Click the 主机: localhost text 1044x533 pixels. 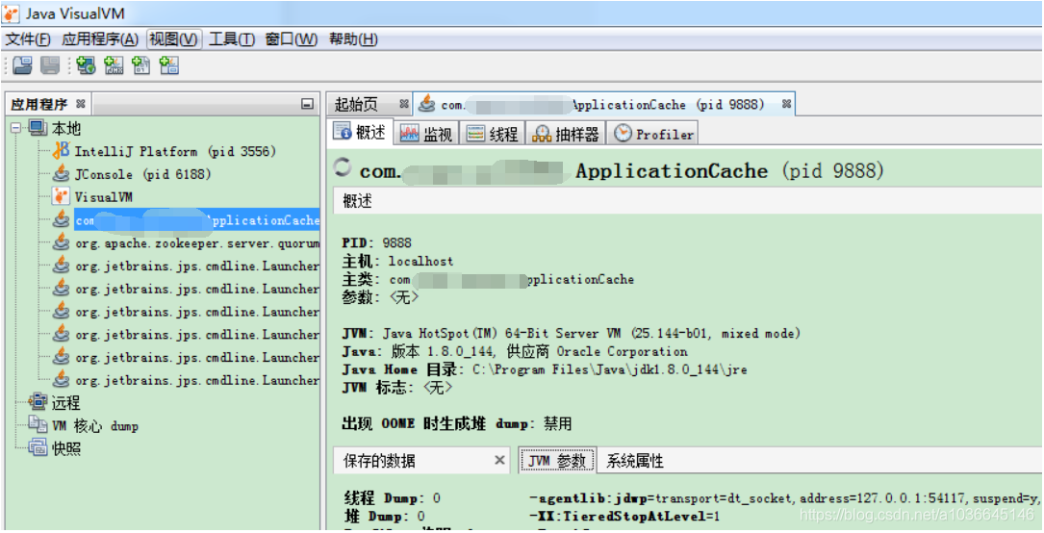pos(397,261)
